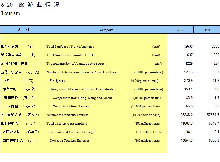The image size is (220, 162).
Task: Click '(10 000 person-time)' on Foreigners row
Action: pos(144,81)
